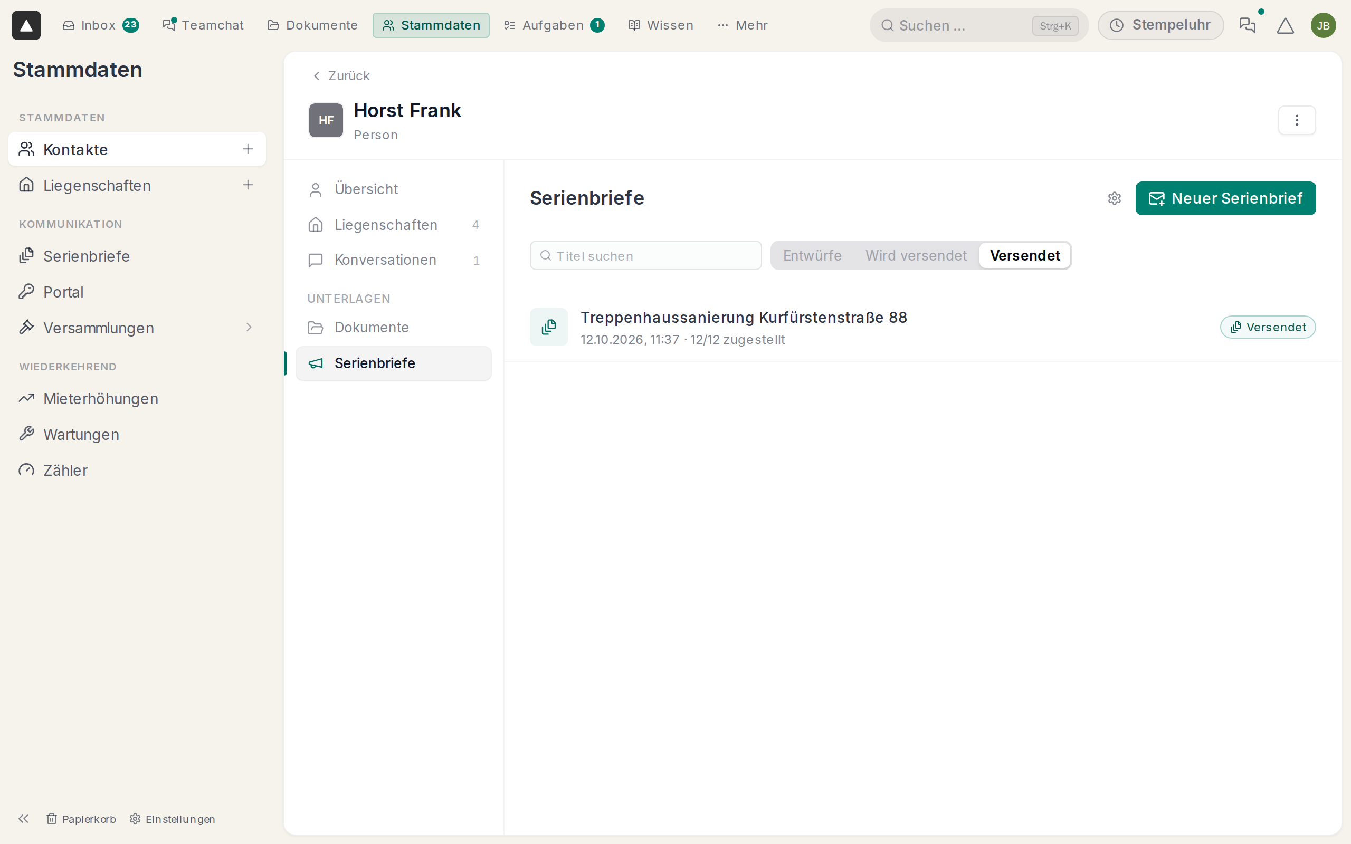Go back with Zurück link
This screenshot has height=844, width=1351.
341,75
